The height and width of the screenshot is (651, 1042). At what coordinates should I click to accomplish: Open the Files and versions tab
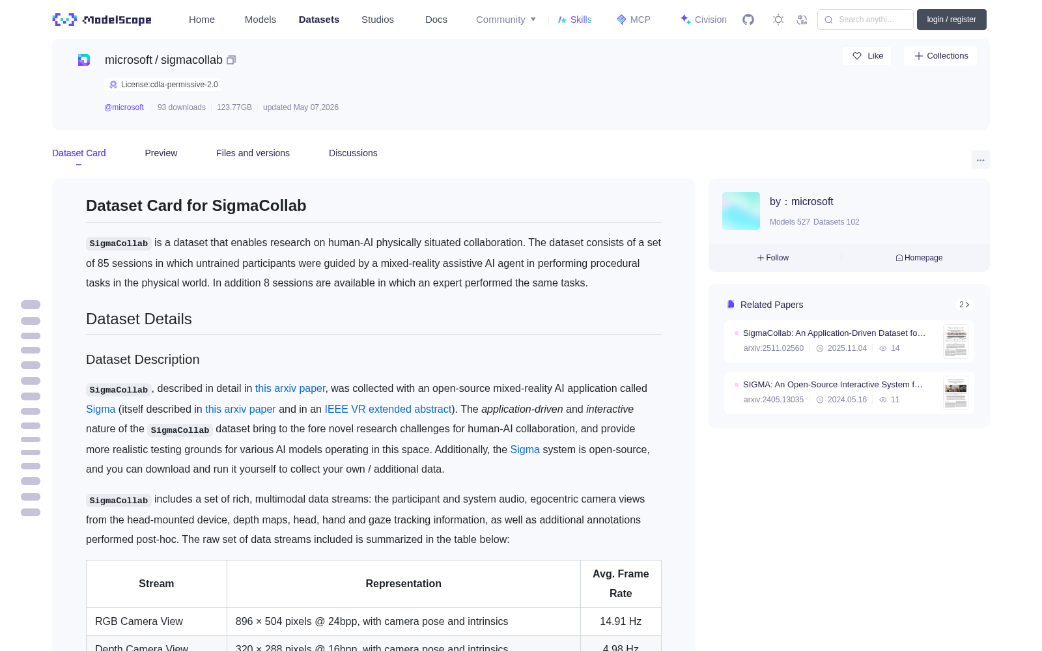point(253,153)
